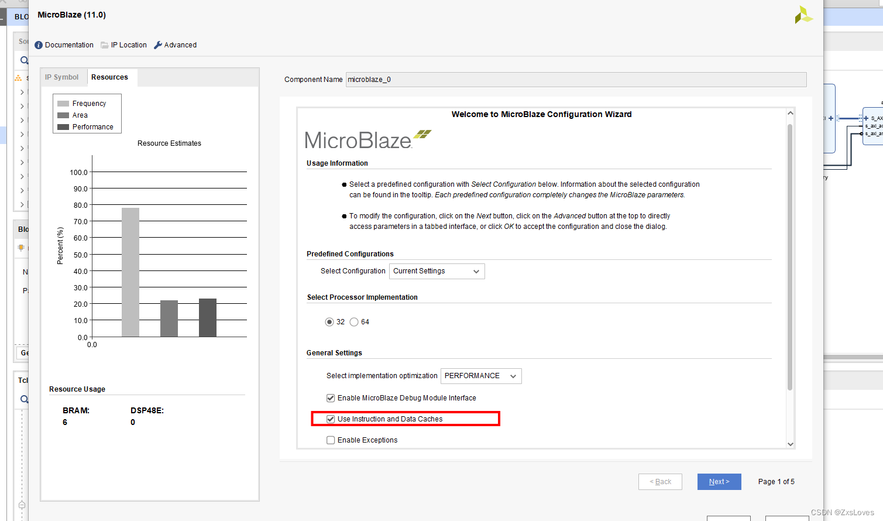Toggle Enable MicroBlaze Debug Module Interface
The height and width of the screenshot is (521, 883).
click(x=331, y=398)
